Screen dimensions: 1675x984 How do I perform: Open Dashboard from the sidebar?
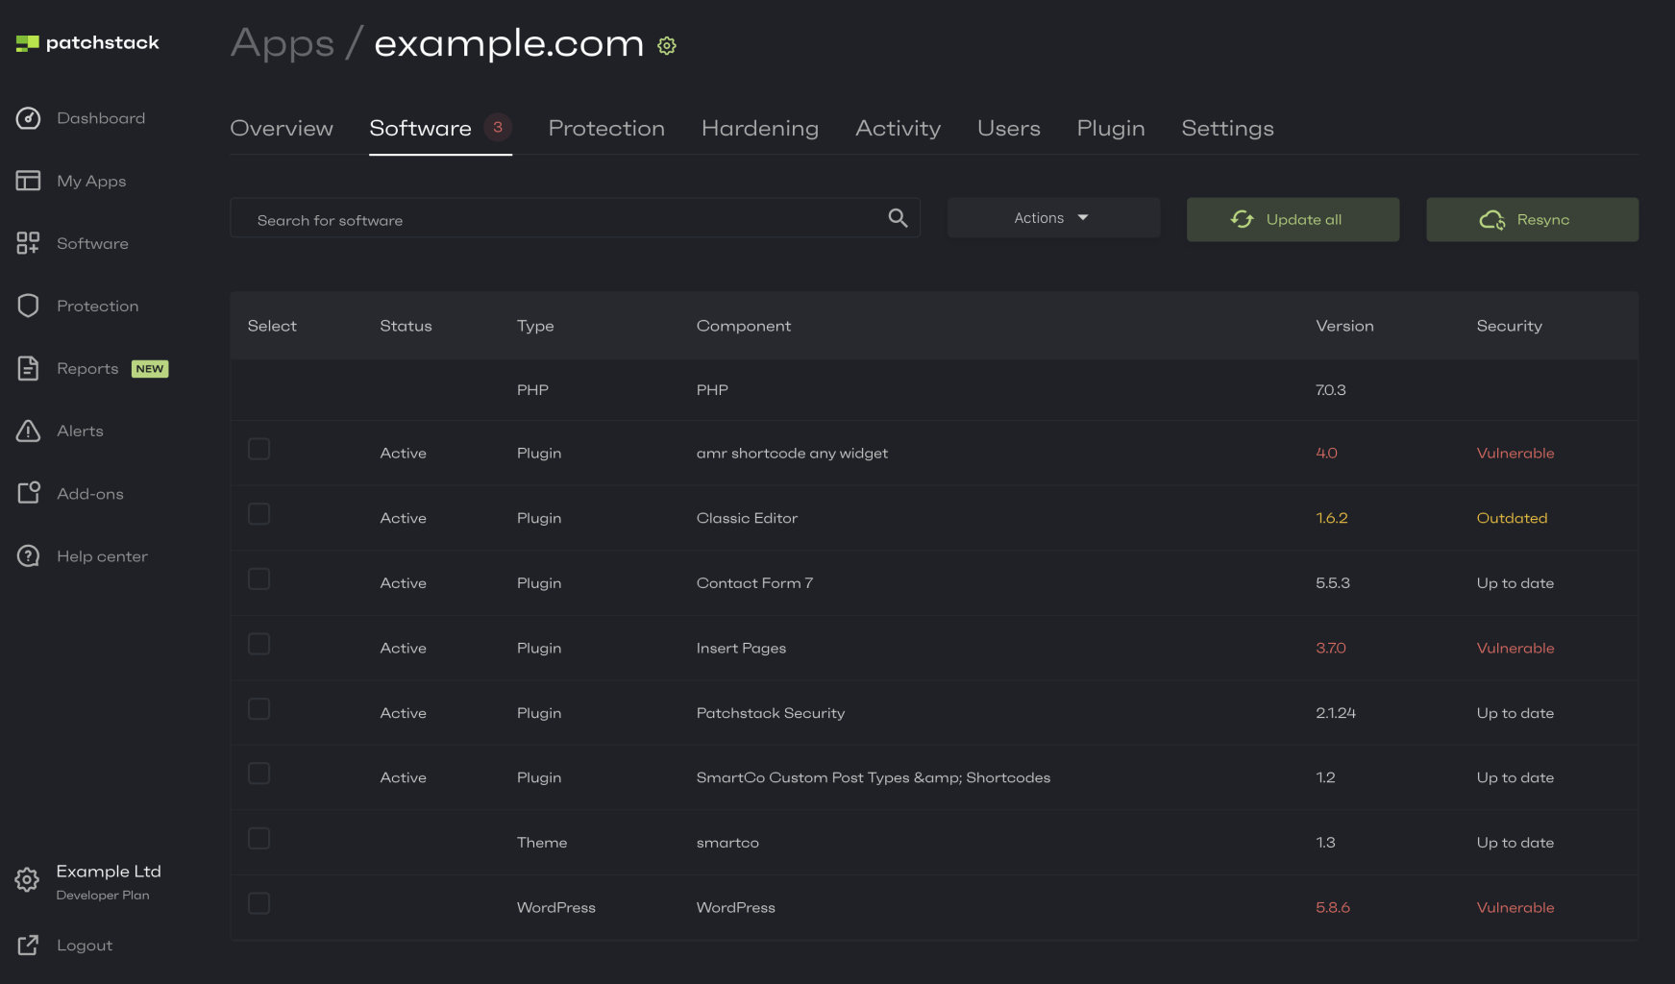[x=101, y=118]
